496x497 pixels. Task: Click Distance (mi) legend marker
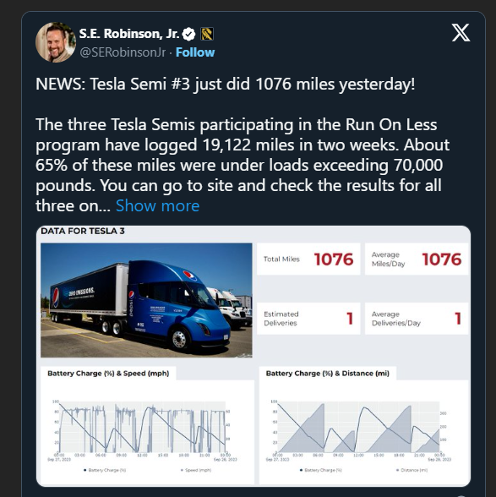397,470
